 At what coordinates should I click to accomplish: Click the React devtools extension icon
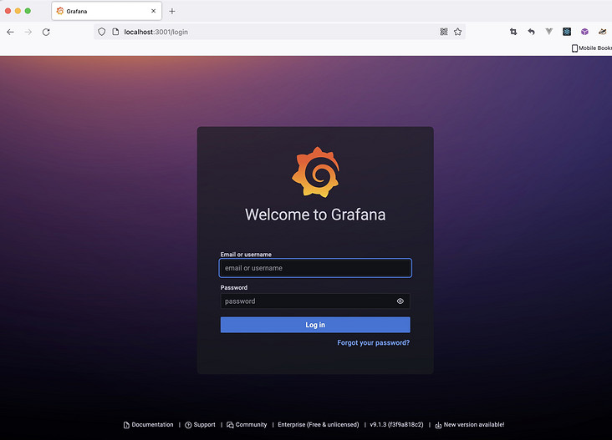coord(567,32)
